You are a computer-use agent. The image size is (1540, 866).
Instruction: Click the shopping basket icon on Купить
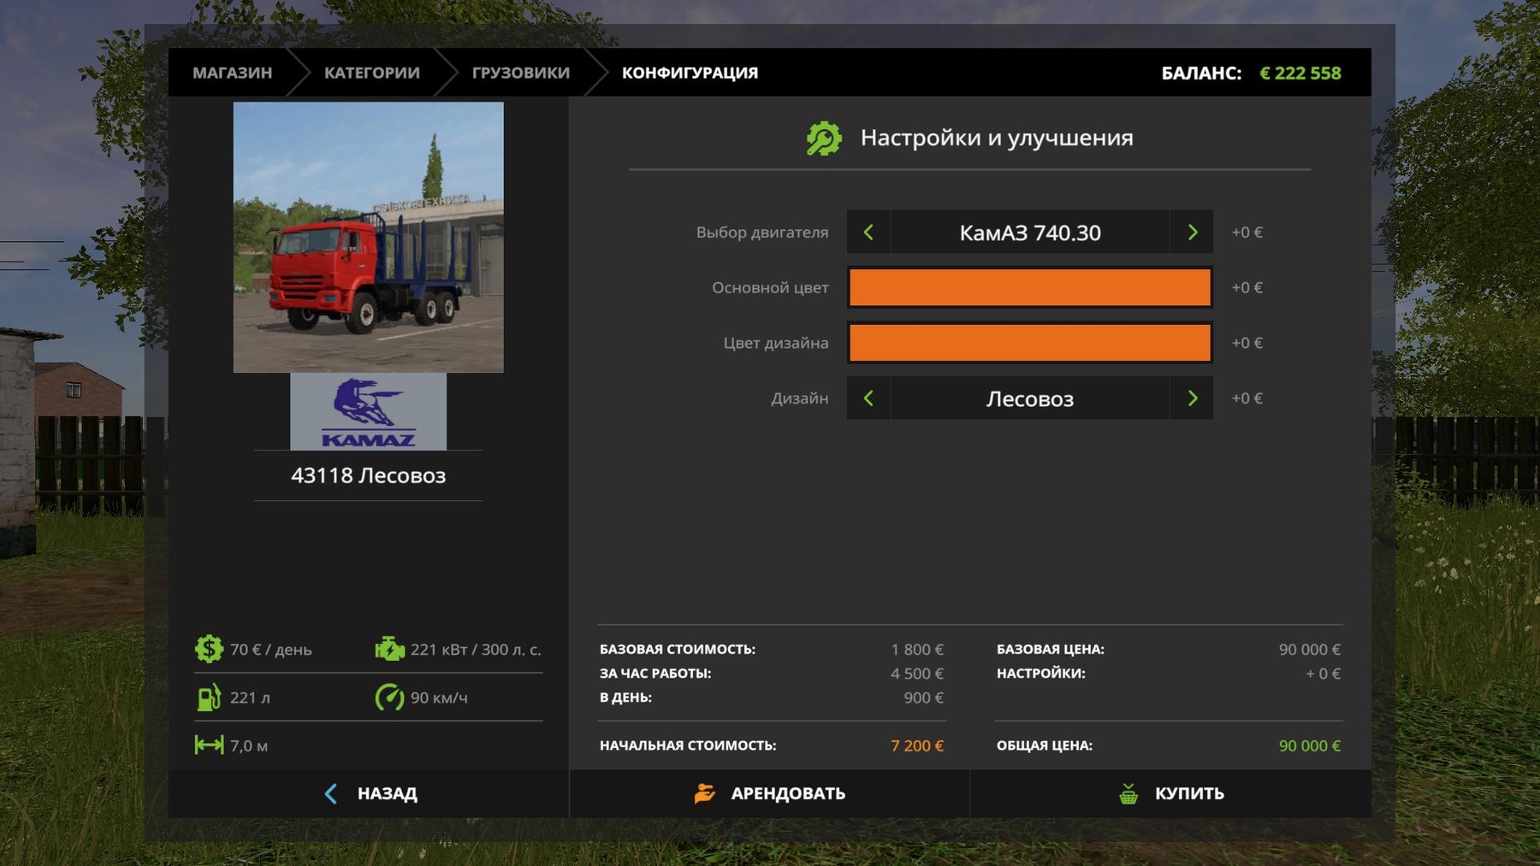[1128, 794]
